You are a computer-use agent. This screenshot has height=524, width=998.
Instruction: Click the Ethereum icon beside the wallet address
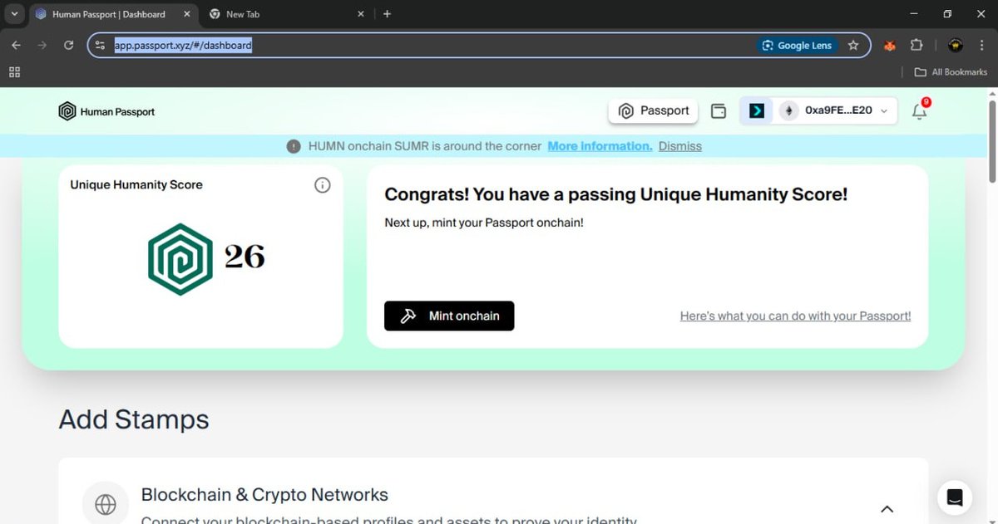point(788,110)
